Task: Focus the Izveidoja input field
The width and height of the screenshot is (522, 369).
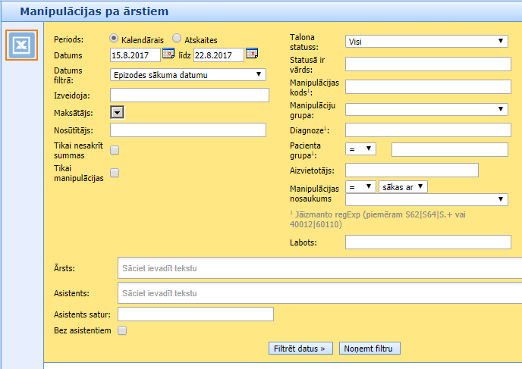Action: tap(190, 95)
